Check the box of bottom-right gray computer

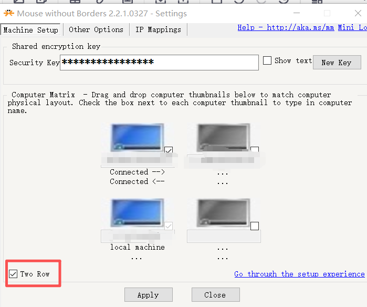(x=255, y=226)
